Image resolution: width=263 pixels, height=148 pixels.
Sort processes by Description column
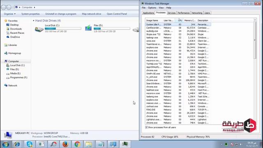[x=204, y=21]
